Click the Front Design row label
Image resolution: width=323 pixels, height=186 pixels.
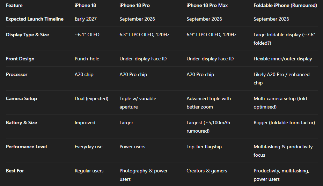click(20, 59)
